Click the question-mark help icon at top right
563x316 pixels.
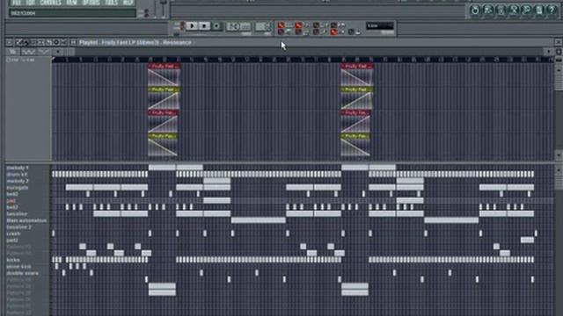pos(552,10)
